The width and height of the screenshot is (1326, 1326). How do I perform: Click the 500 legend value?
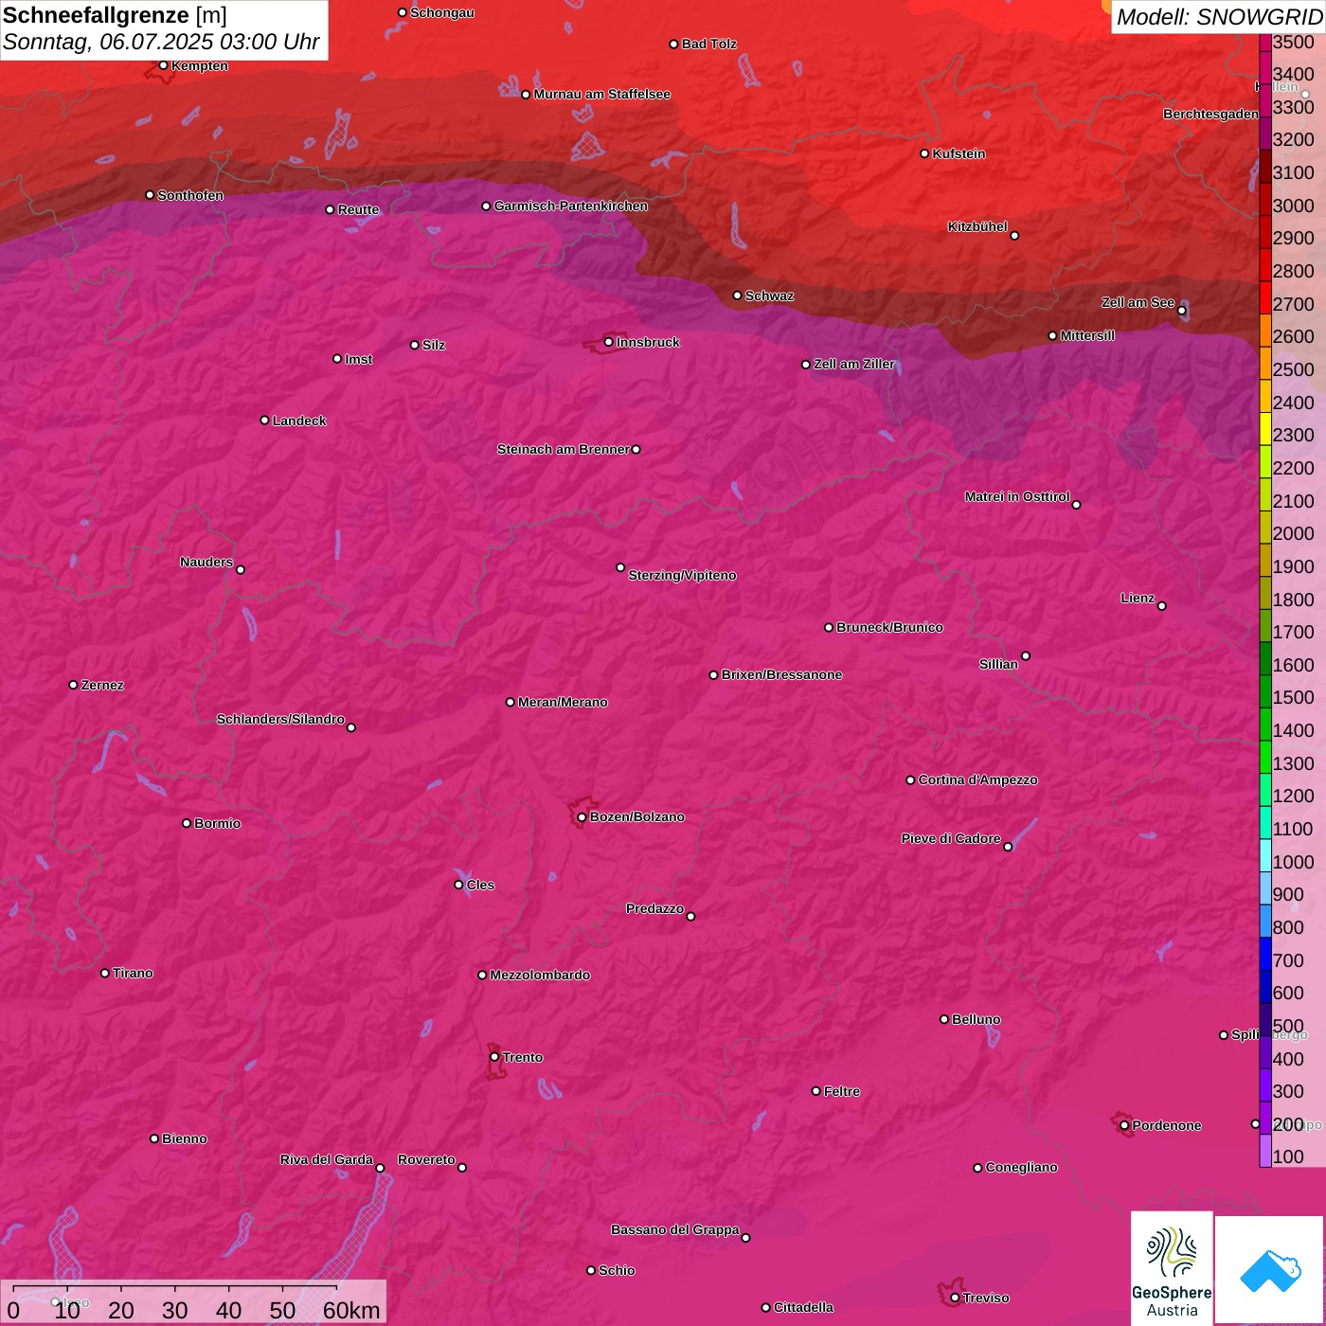tap(1289, 1027)
